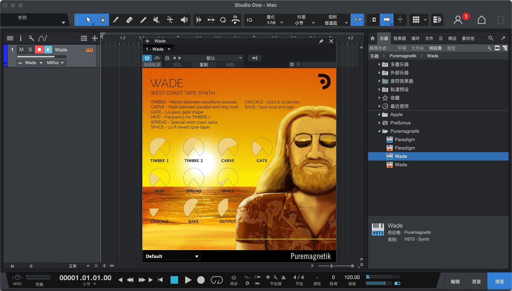The height and width of the screenshot is (291, 512).
Task: Sort browser by 类型
Action: pos(451,48)
